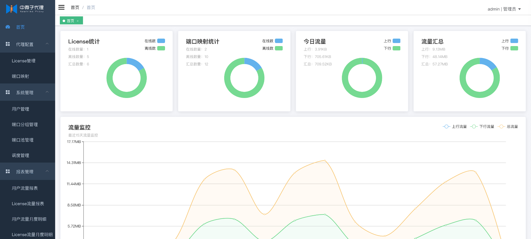
Task: Toggle the 总流量 legend series
Action: tap(507, 127)
